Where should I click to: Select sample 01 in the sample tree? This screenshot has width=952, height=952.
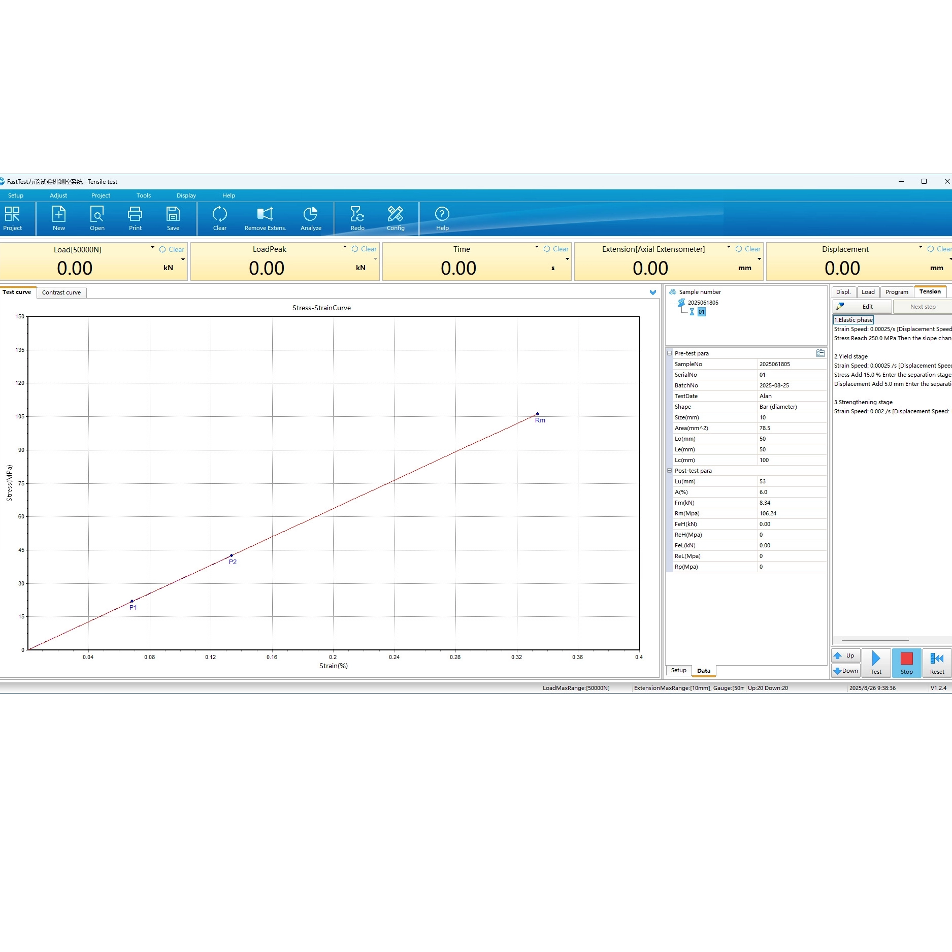point(701,312)
